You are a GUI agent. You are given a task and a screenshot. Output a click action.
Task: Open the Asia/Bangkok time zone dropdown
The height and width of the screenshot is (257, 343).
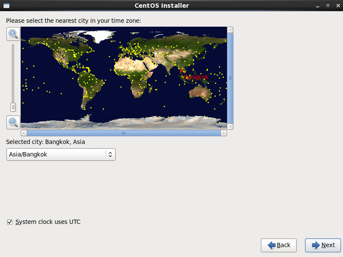pyautogui.click(x=61, y=154)
